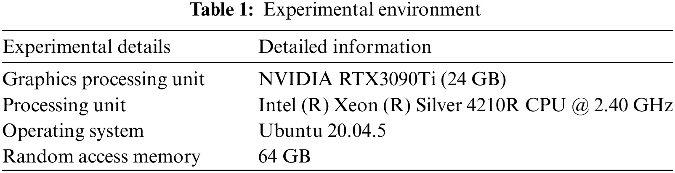Viewport: 675px width, 173px height.
Task: Select the 'Graphics processing unit' row label
Action: (104, 79)
